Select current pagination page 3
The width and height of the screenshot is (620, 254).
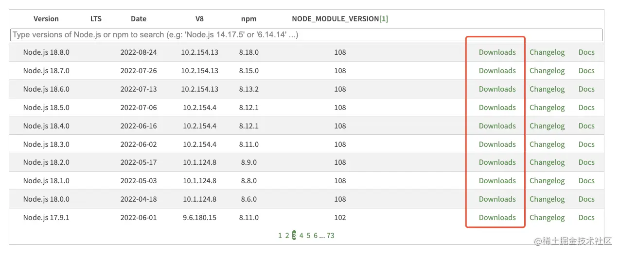pyautogui.click(x=294, y=236)
